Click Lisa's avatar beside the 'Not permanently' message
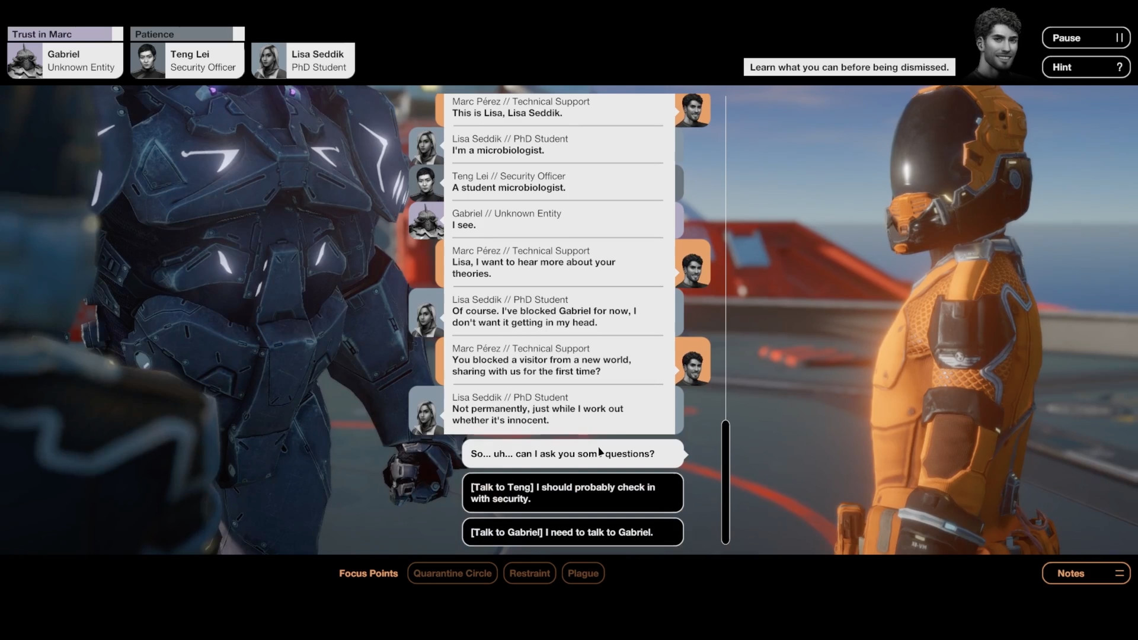 pyautogui.click(x=426, y=410)
